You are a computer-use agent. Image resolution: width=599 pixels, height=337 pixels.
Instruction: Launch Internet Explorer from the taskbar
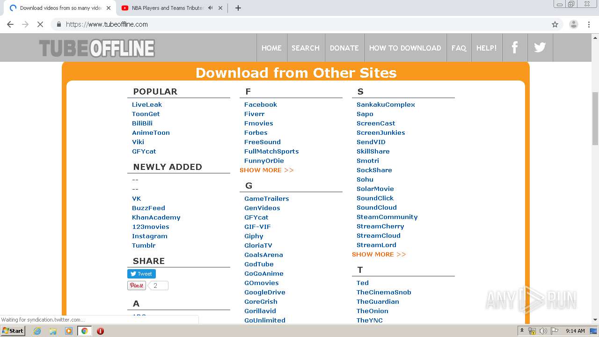(37, 331)
